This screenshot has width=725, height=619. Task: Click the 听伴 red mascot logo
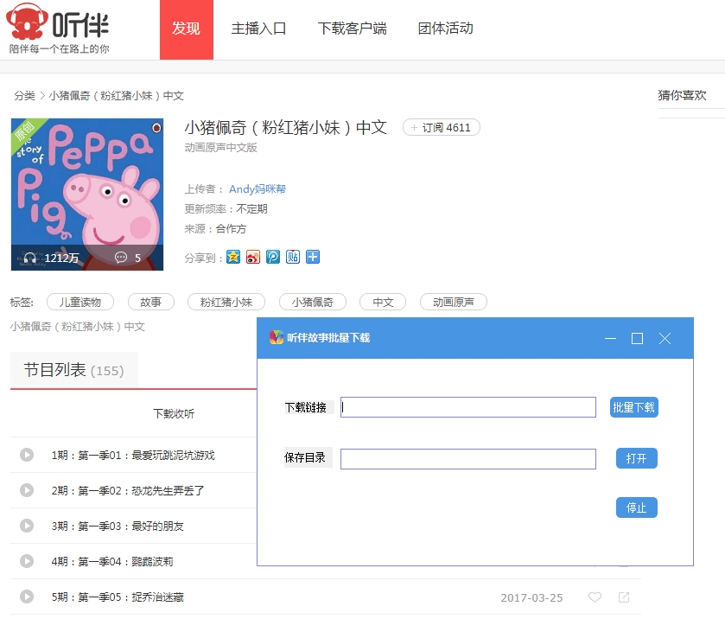pos(27,22)
